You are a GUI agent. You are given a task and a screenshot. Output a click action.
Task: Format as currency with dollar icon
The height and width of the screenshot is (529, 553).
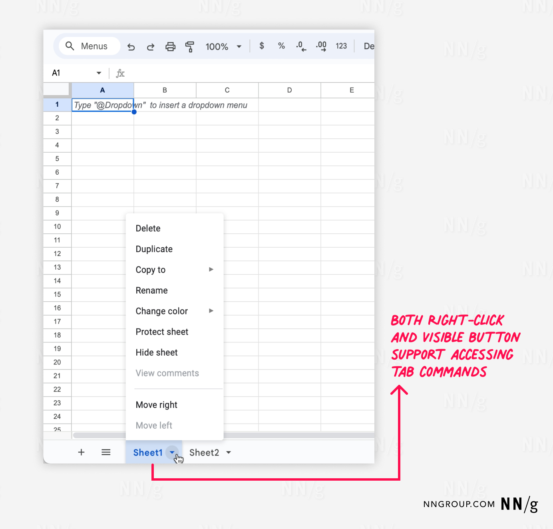coord(262,46)
